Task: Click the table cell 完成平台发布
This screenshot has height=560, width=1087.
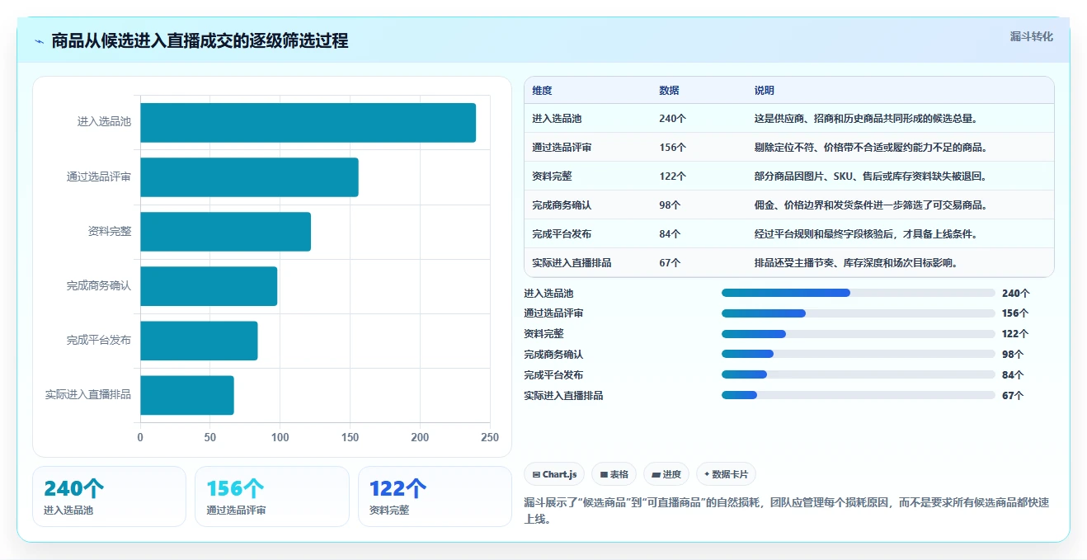Action: pos(562,234)
